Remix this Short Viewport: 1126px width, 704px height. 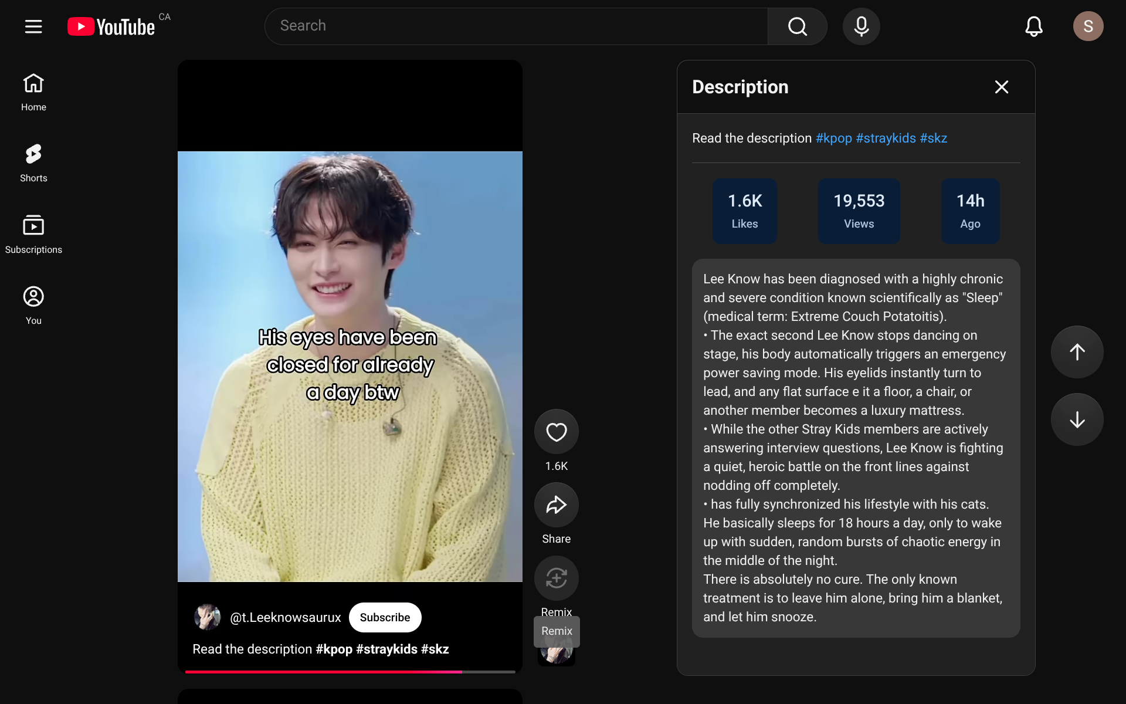pyautogui.click(x=556, y=578)
